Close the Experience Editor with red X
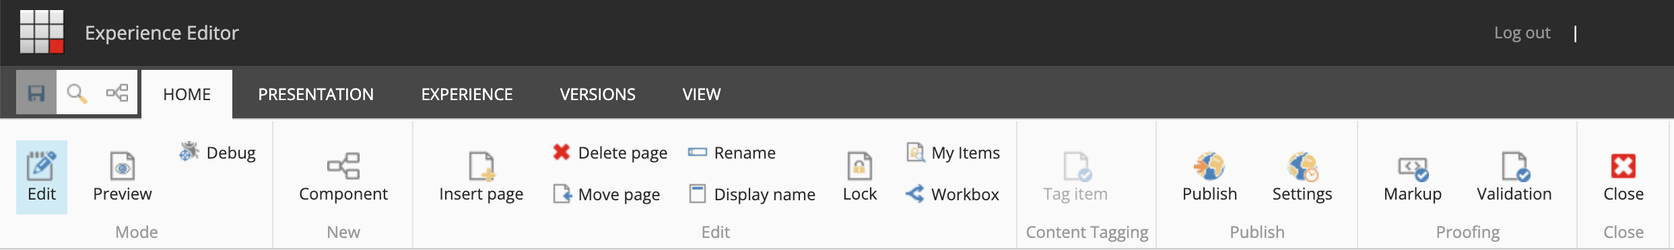1674x250 pixels. 1623,177
